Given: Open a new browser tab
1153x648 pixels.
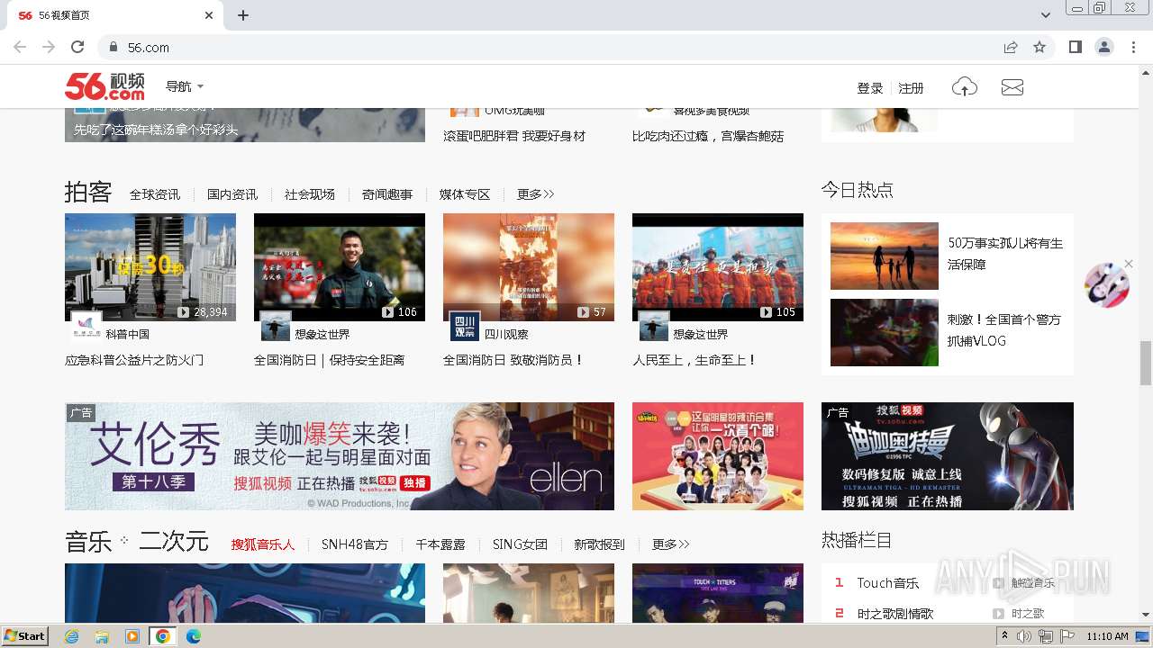Looking at the screenshot, I should (243, 15).
